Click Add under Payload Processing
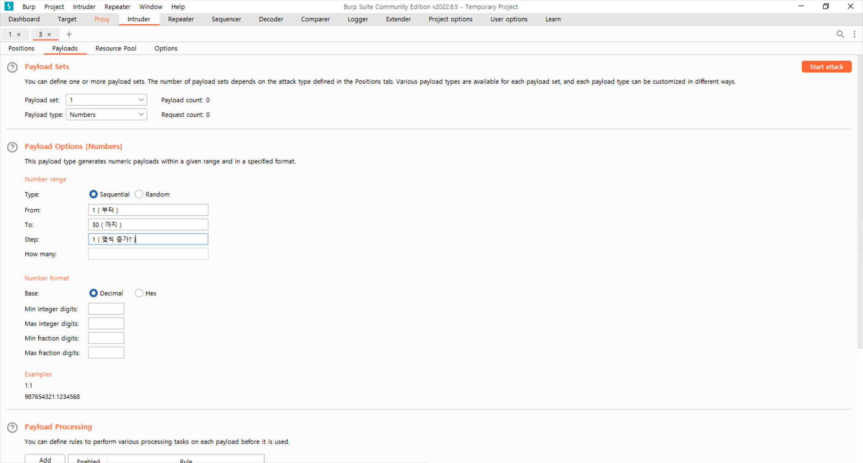This screenshot has height=463, width=863. click(45, 459)
